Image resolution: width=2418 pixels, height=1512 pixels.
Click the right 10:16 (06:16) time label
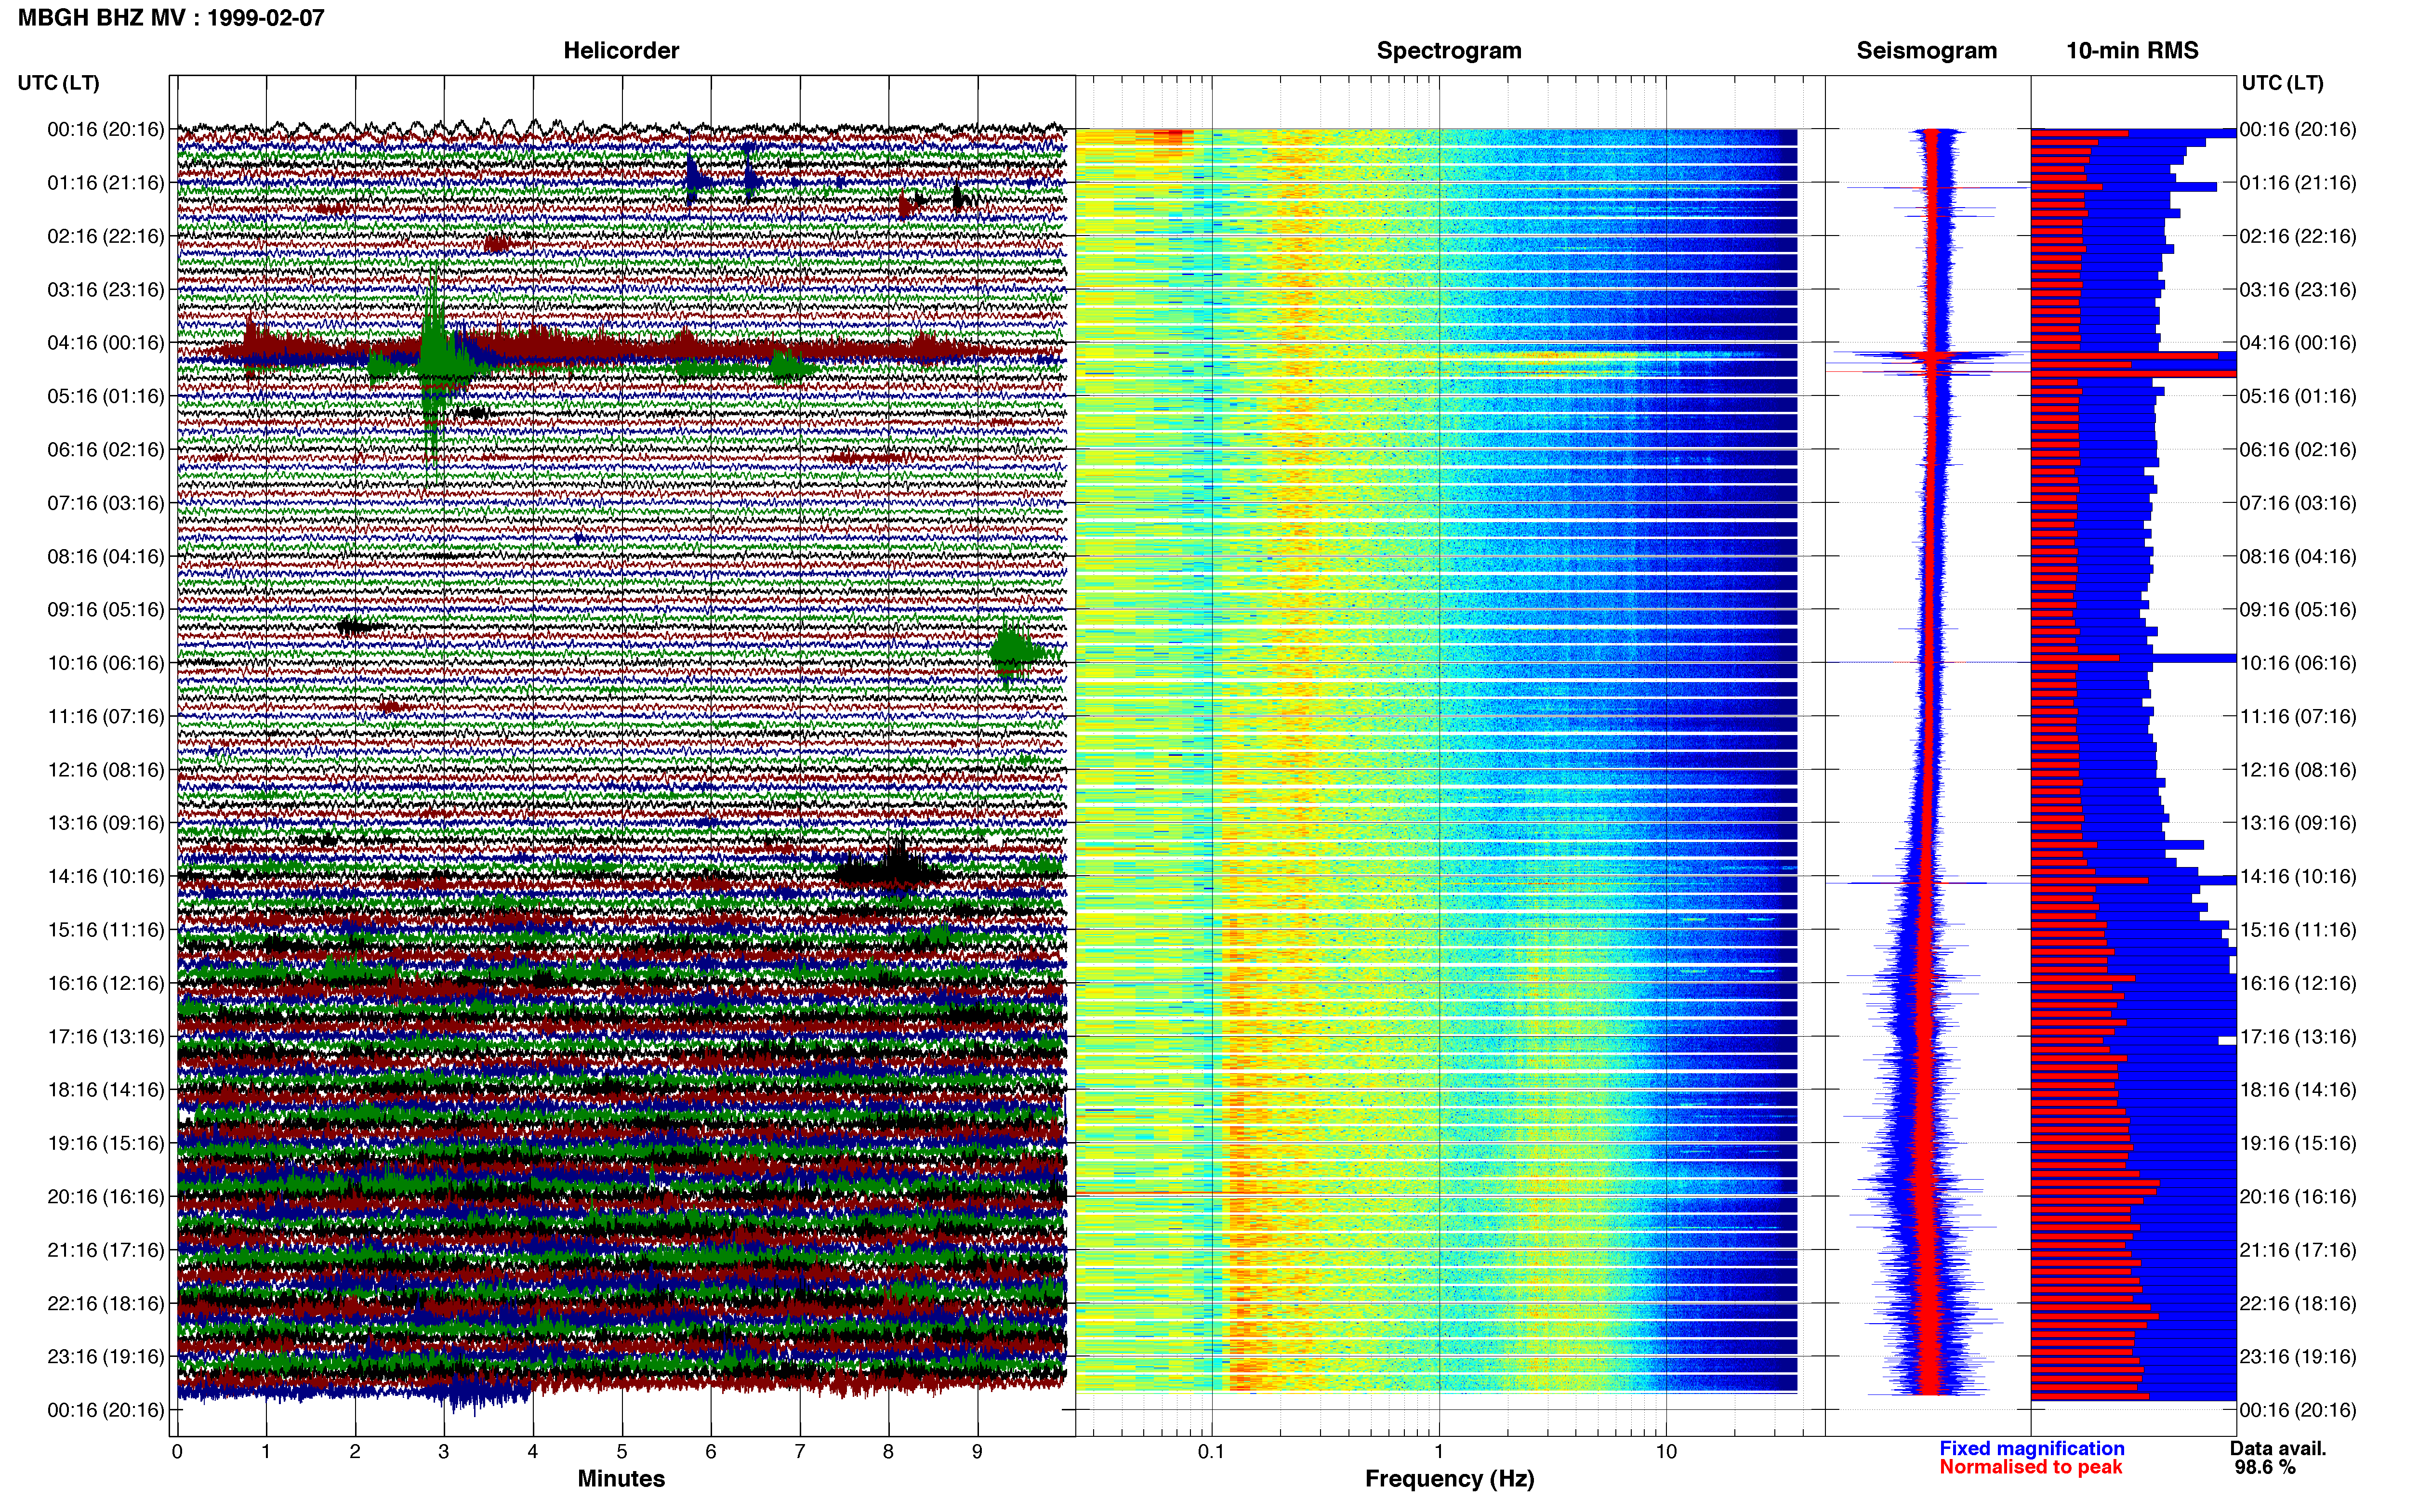point(2298,663)
